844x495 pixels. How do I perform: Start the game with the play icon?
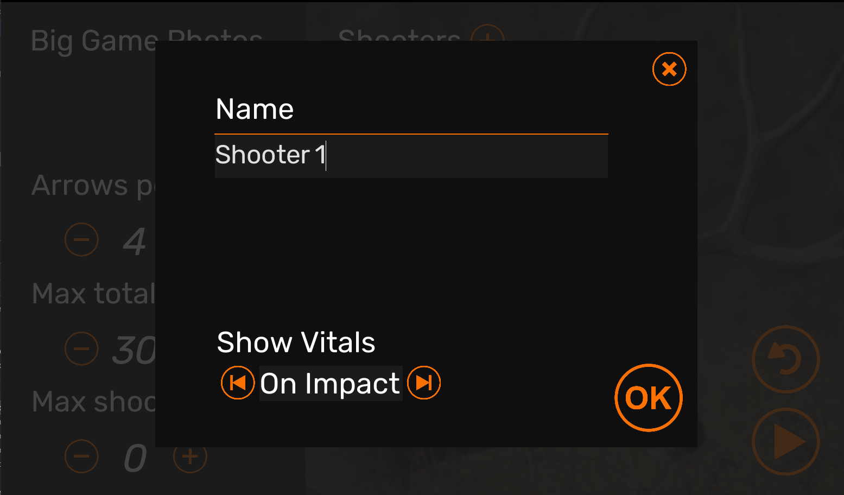(785, 441)
